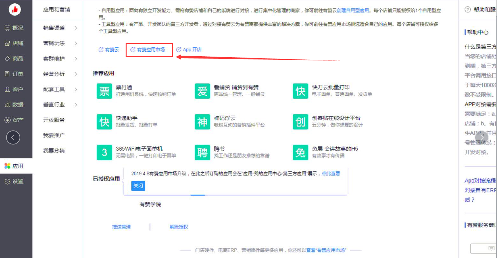Collapse sidebar with circular back arrow
This screenshot has width=497, height=258.
click(x=13, y=138)
